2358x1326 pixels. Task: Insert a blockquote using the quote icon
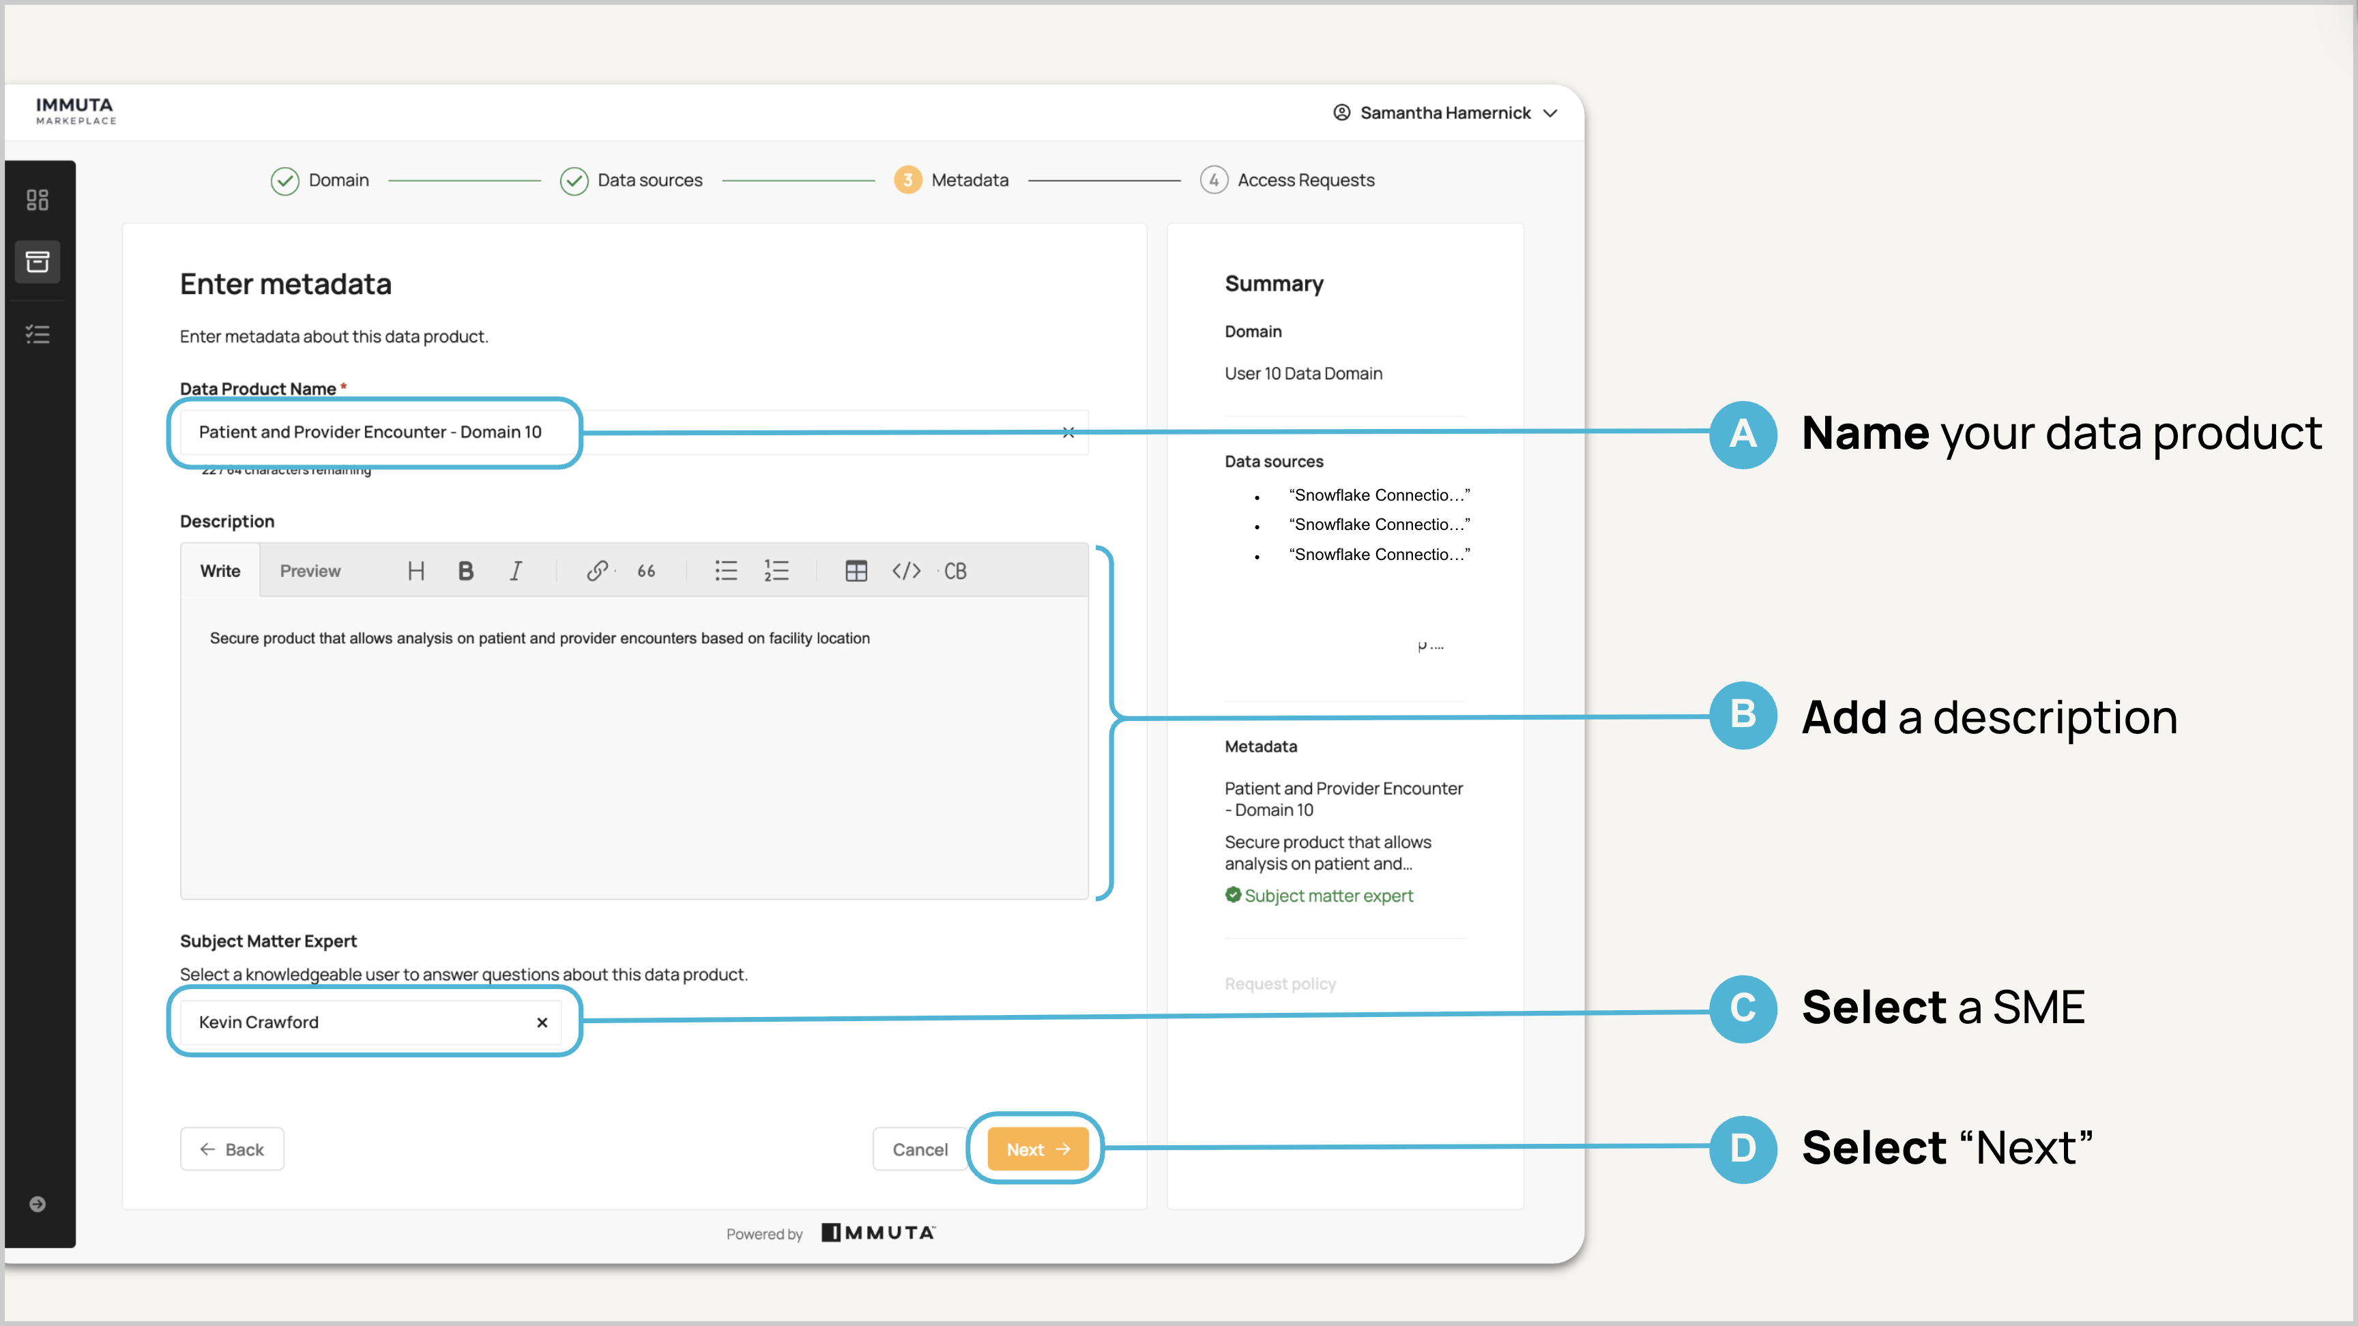click(646, 571)
